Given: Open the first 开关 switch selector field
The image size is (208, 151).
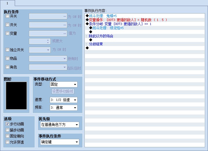Looking at the screenshot, I should (48, 16).
